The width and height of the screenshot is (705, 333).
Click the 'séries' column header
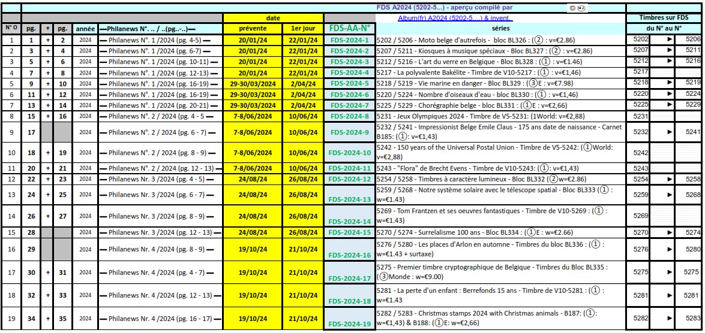[x=501, y=28]
